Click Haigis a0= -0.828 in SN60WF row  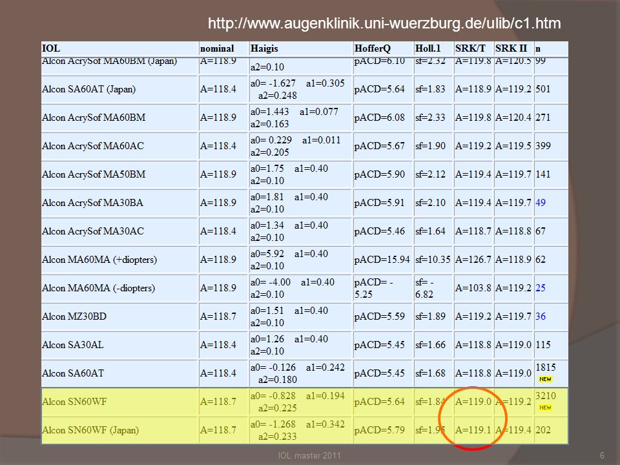273,396
